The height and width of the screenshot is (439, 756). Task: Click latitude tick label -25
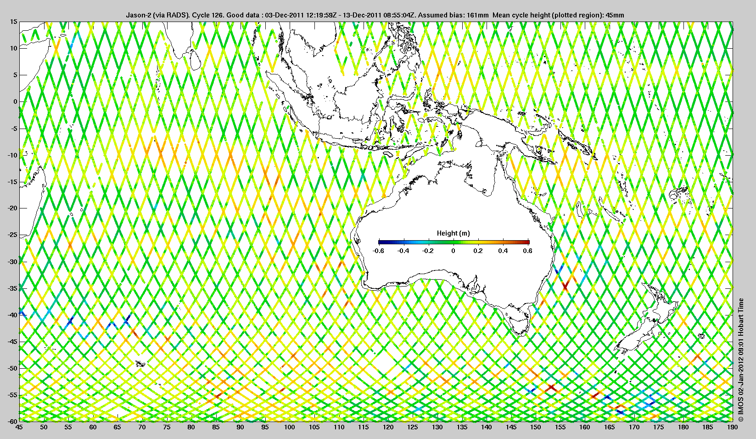12,235
